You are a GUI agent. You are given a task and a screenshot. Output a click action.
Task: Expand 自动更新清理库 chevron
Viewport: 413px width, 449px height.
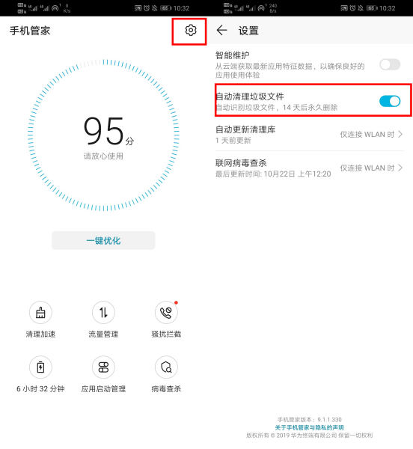[400, 134]
